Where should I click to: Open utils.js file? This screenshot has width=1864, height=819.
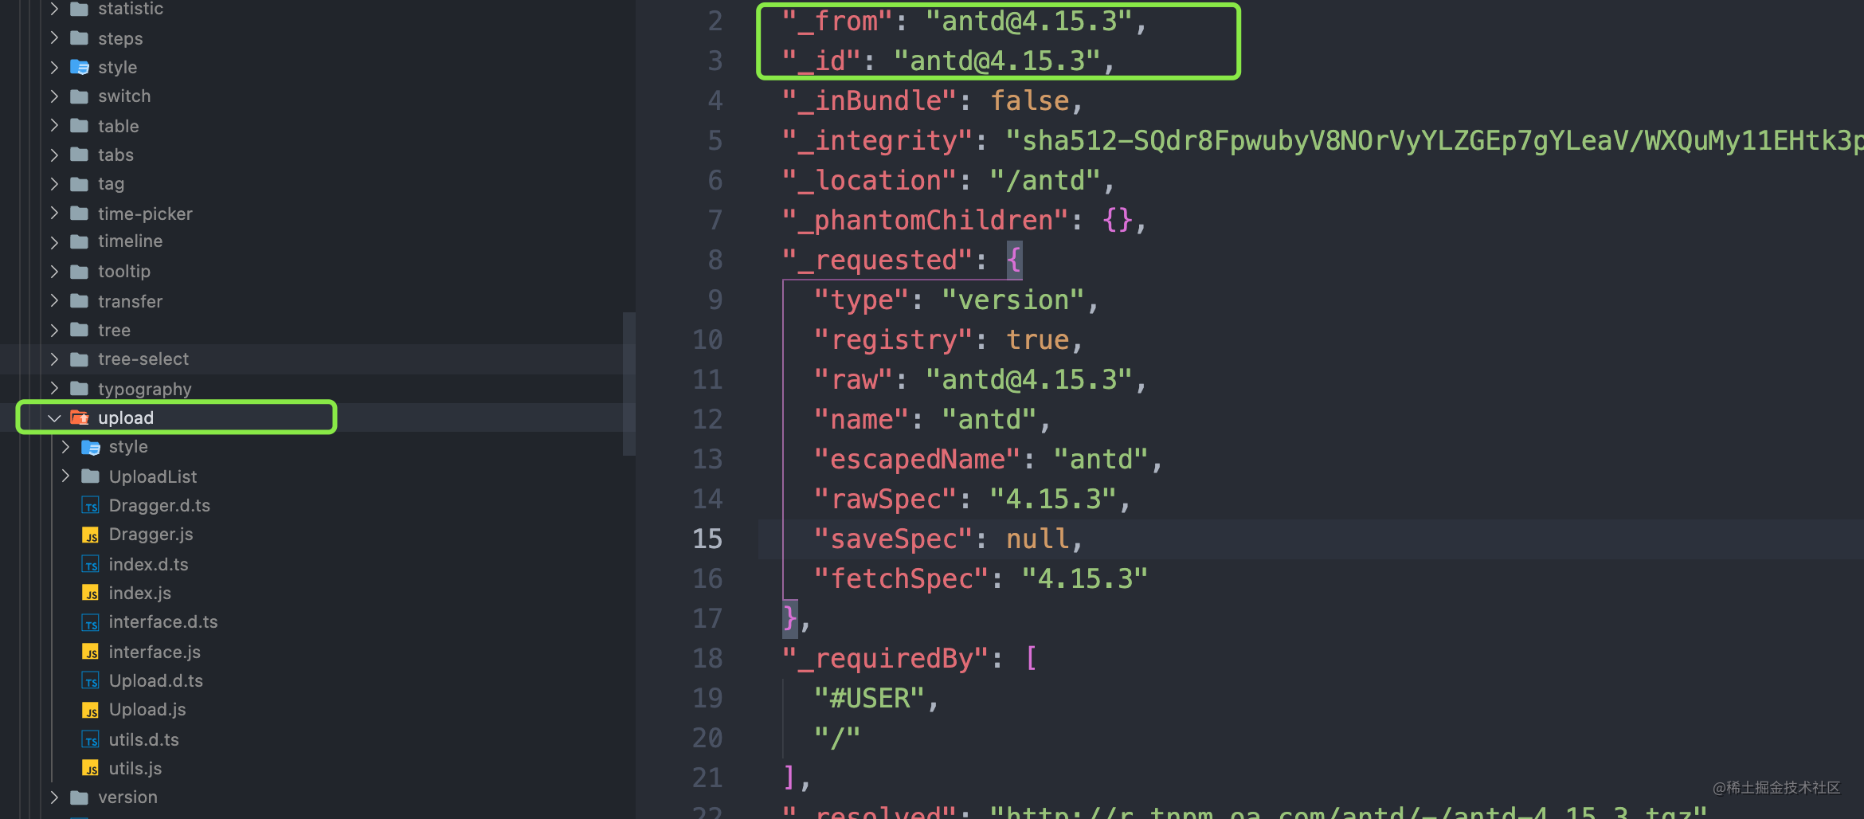[135, 768]
